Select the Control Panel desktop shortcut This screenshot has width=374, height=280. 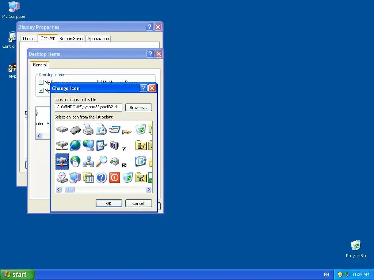9,40
